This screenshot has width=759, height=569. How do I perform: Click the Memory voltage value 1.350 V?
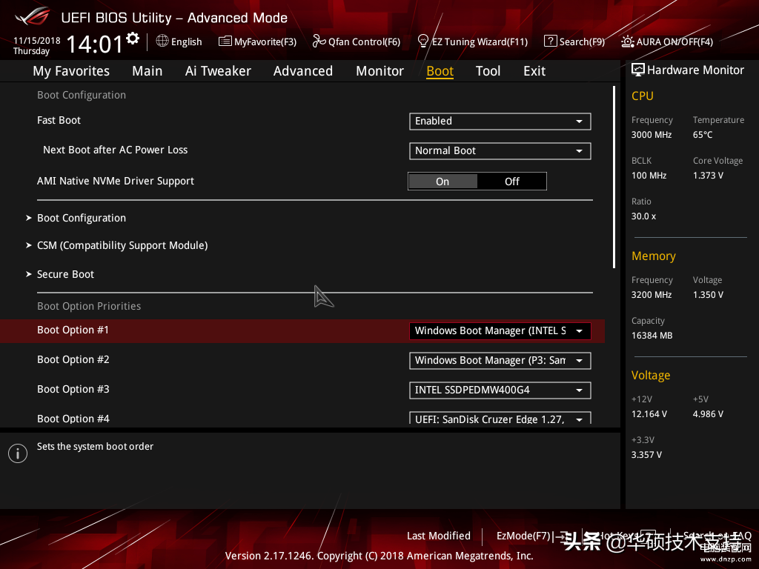tap(708, 295)
